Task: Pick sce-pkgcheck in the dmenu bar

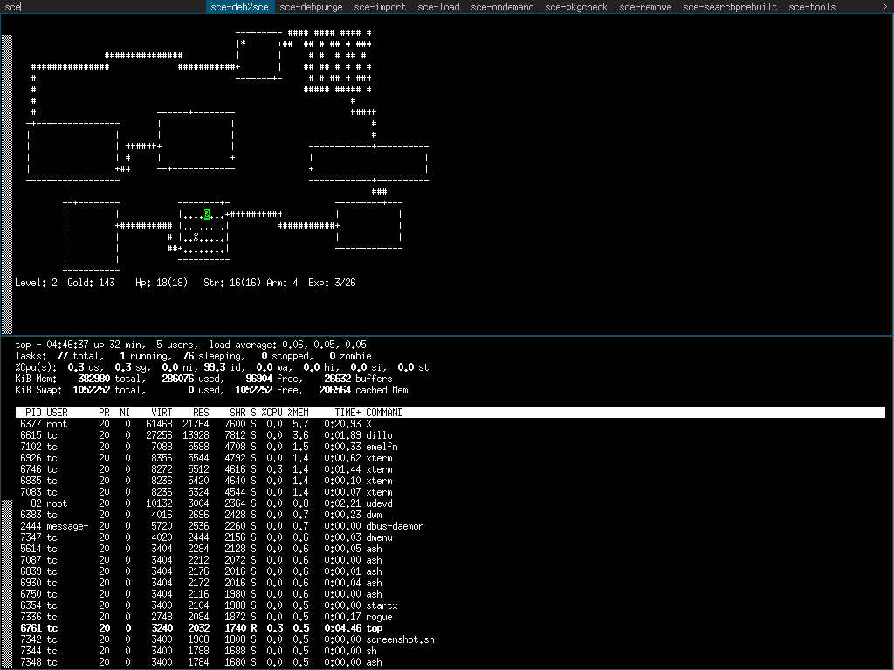Action: click(576, 7)
